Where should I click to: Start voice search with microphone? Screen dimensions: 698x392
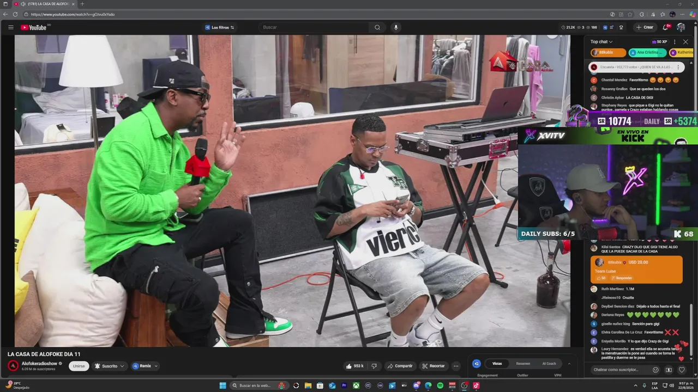(396, 27)
